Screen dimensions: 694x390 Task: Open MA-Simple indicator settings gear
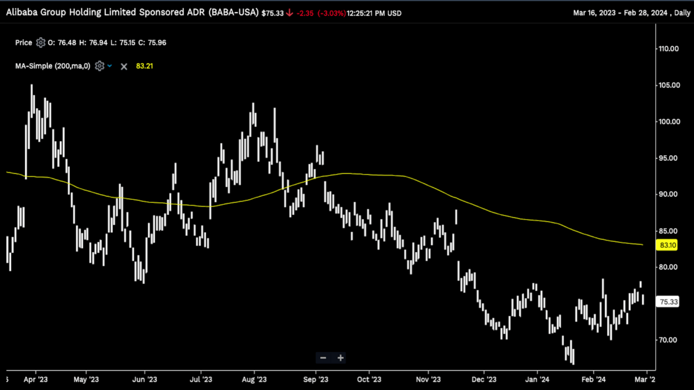99,66
